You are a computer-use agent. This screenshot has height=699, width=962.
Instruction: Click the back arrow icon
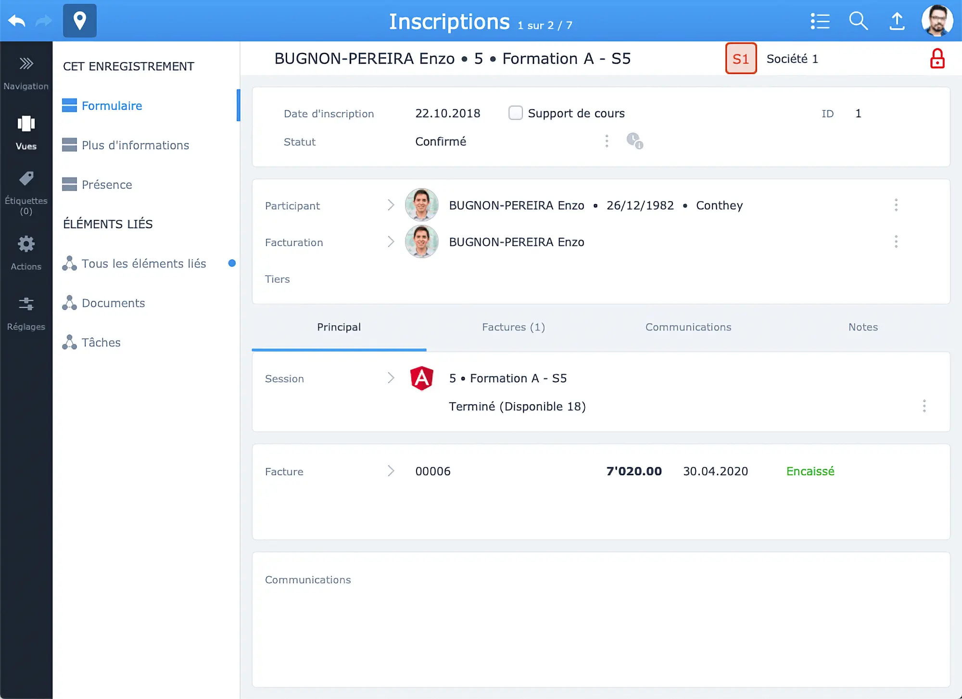[17, 21]
